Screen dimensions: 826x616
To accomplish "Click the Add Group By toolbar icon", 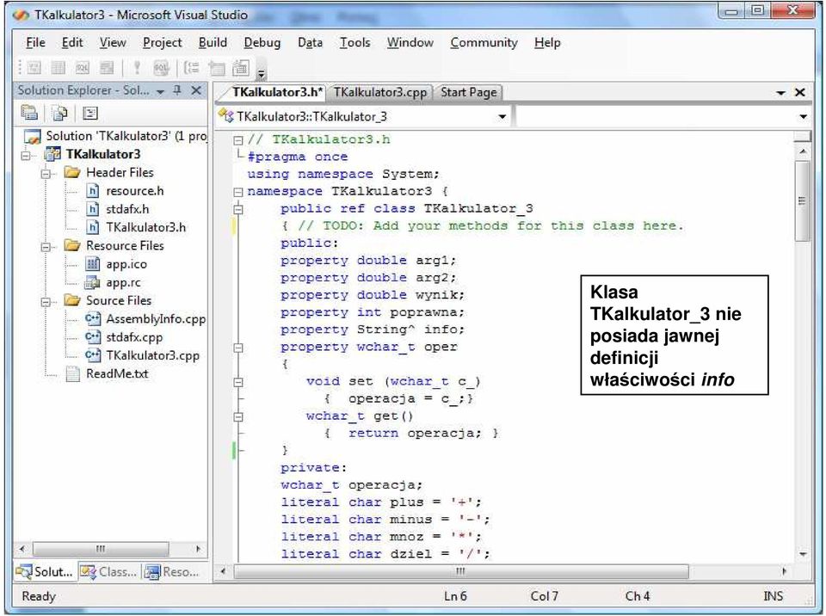I will [x=192, y=67].
